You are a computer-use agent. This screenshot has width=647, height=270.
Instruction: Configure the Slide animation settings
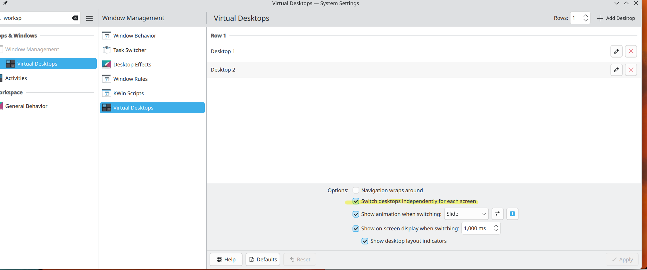coord(497,214)
